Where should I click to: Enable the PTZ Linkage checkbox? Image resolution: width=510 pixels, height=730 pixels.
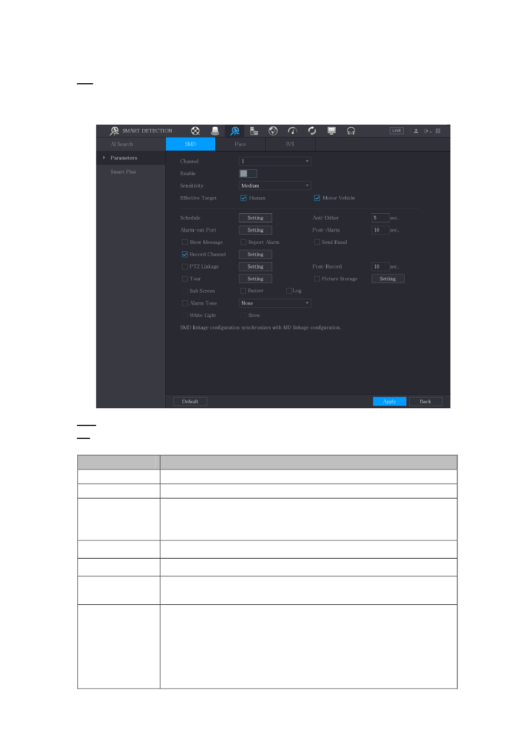pyautogui.click(x=185, y=266)
